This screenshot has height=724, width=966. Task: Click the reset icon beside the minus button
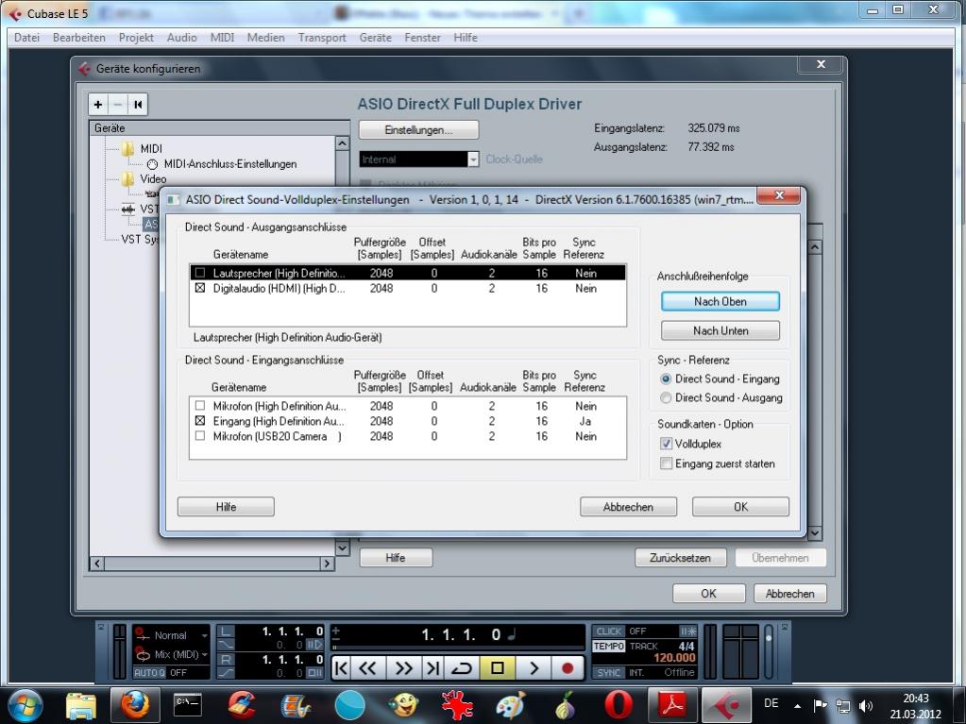138,105
